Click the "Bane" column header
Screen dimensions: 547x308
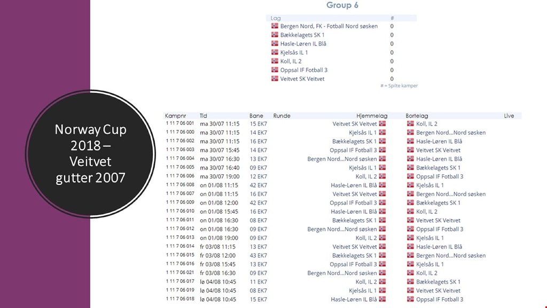pos(256,115)
